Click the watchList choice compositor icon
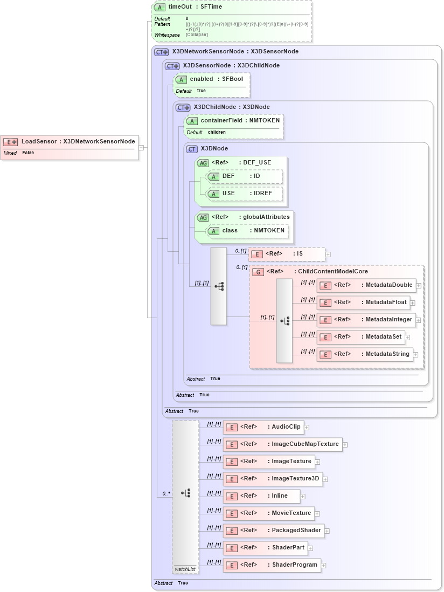 (x=185, y=493)
